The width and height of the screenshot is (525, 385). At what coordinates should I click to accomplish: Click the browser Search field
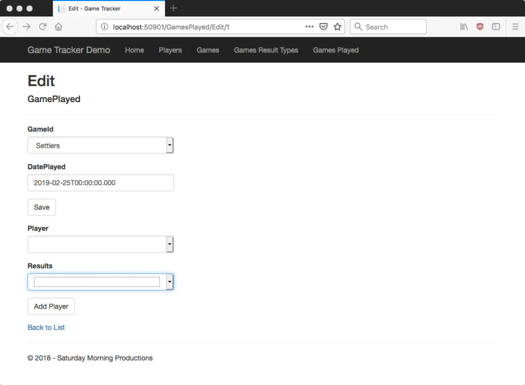coord(388,27)
